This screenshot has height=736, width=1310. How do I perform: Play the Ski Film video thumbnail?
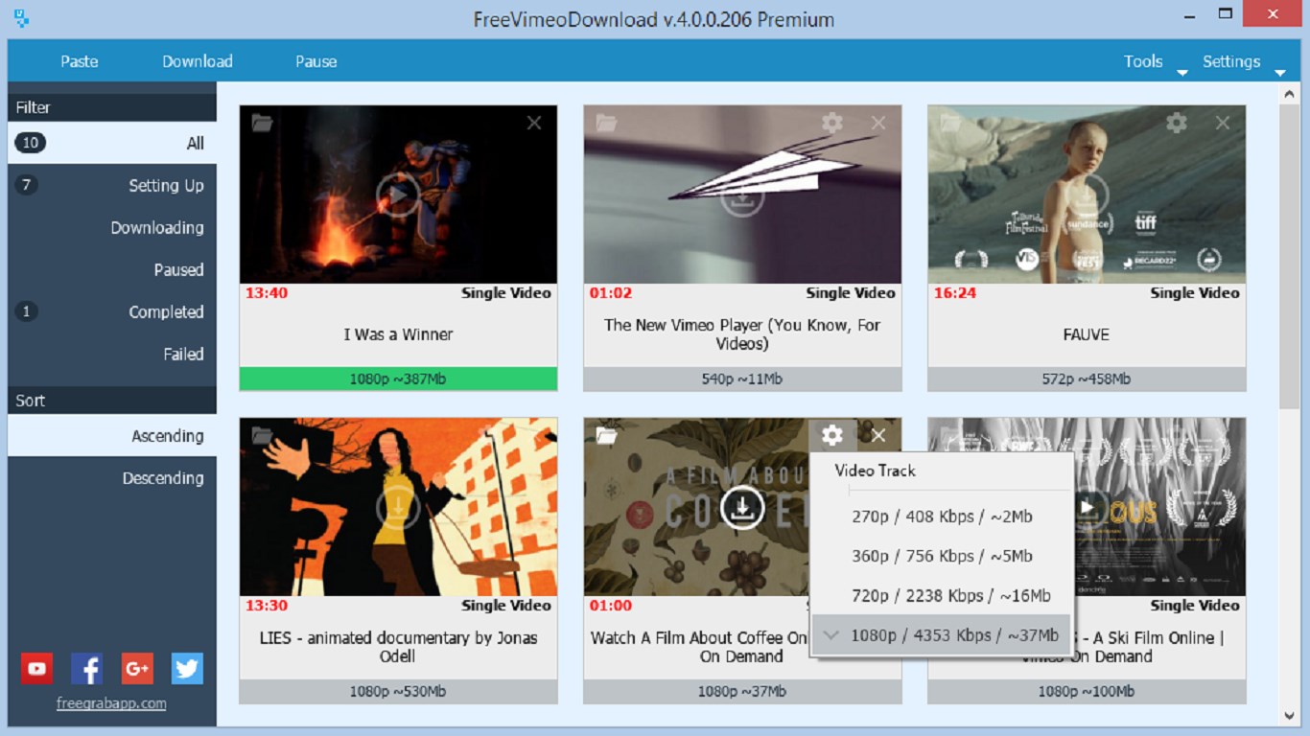[x=1086, y=508]
